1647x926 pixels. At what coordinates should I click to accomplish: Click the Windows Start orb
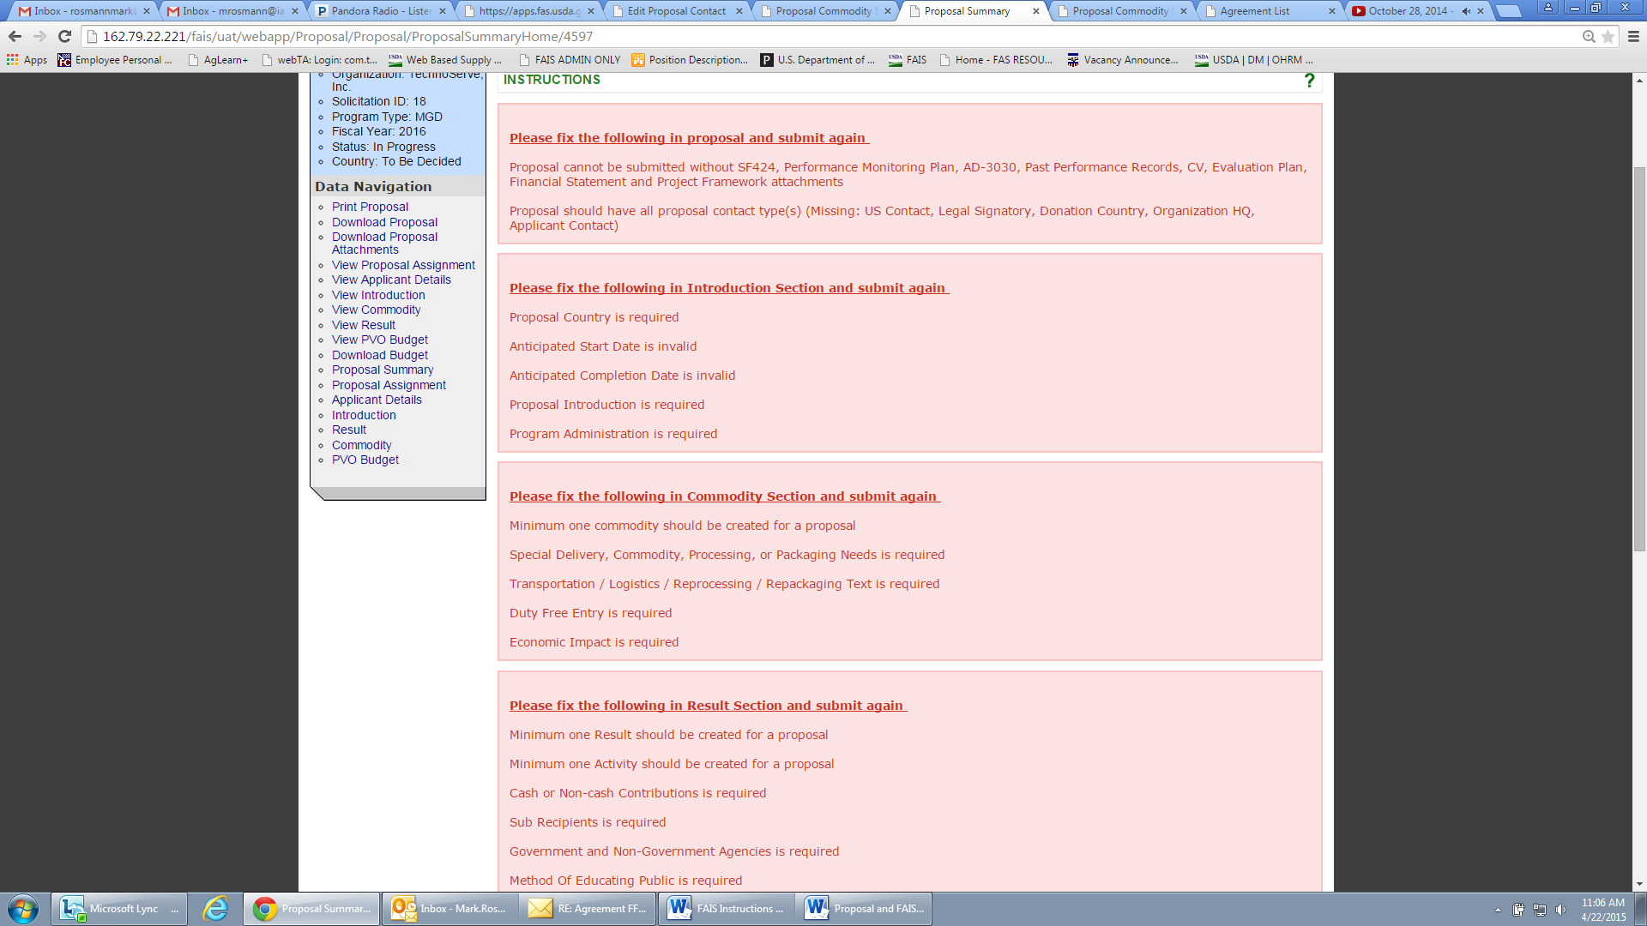(23, 909)
